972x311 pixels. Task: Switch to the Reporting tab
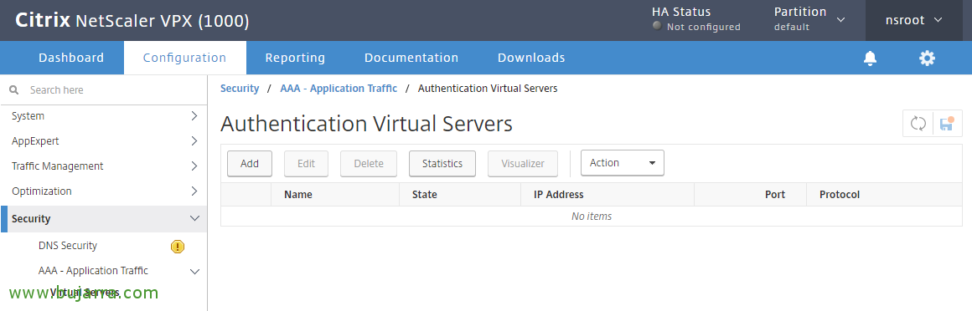pyautogui.click(x=295, y=59)
